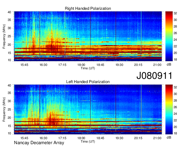Click the dB unit under lower colorbar
Screen dimensions: 180x146
pos(169,137)
